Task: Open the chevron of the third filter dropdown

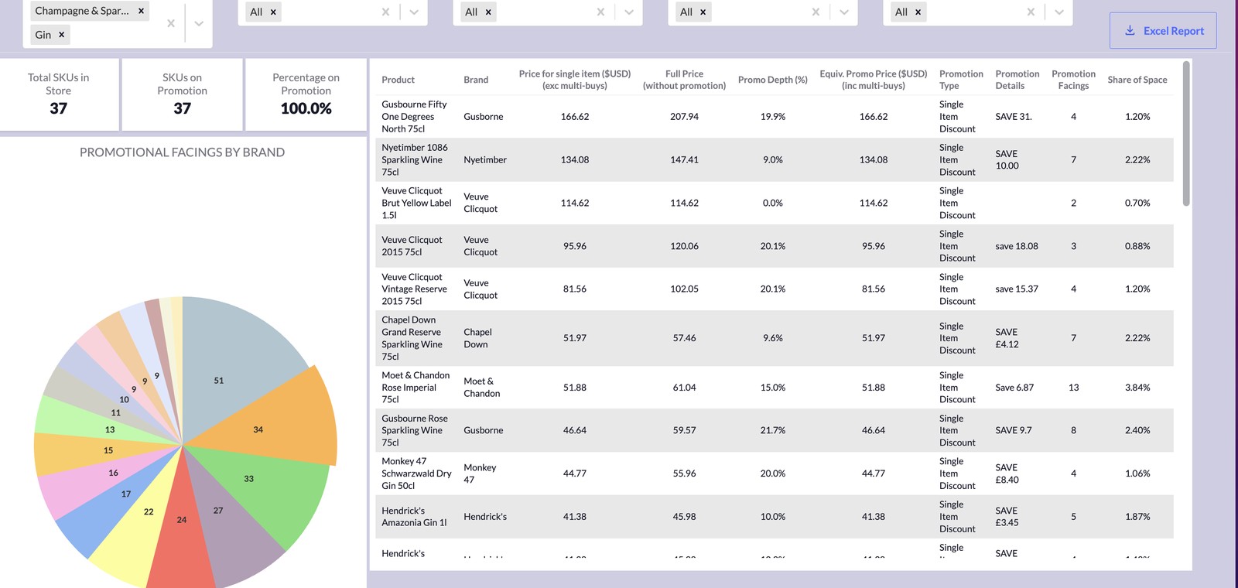Action: tap(629, 12)
